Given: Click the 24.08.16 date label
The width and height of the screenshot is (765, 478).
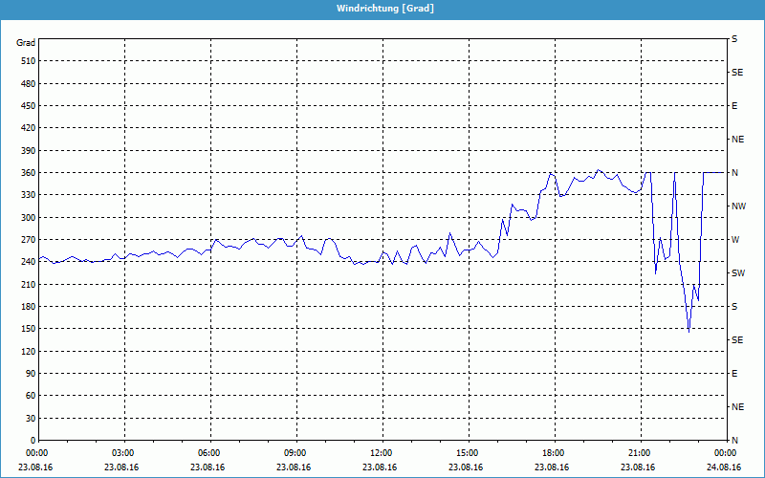Looking at the screenshot, I should (724, 467).
